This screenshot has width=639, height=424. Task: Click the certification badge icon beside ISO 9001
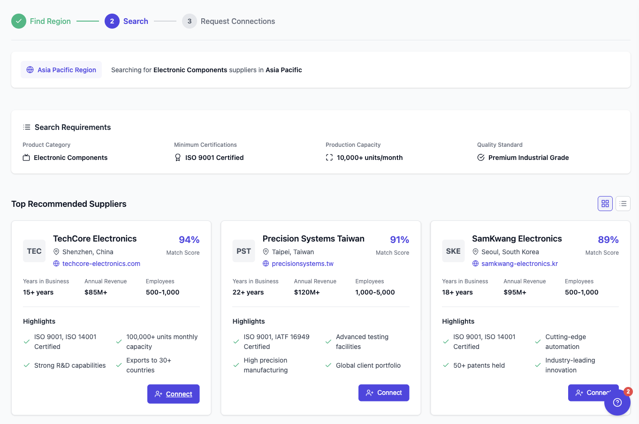[178, 158]
